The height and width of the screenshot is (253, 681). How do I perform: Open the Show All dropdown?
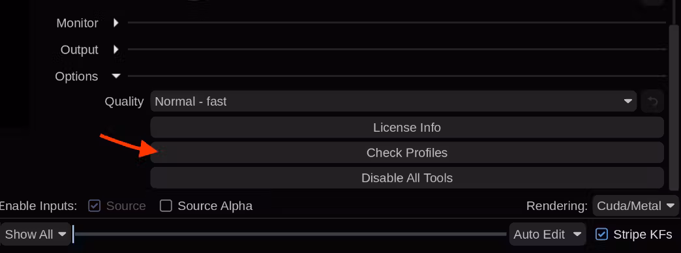pos(35,235)
